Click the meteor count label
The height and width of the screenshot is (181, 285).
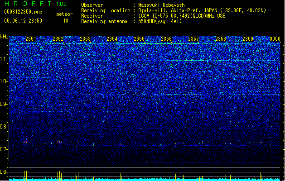64,14
